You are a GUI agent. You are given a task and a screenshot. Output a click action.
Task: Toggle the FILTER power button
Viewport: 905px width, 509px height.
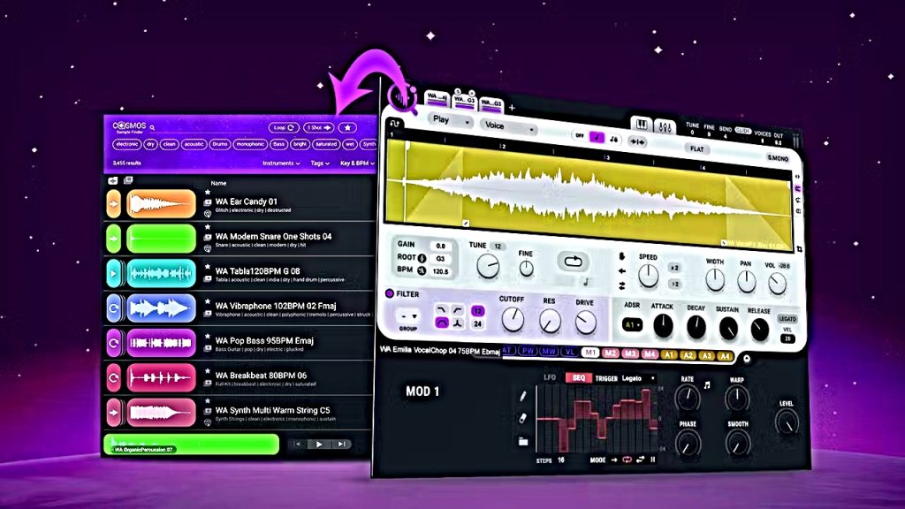click(x=389, y=294)
